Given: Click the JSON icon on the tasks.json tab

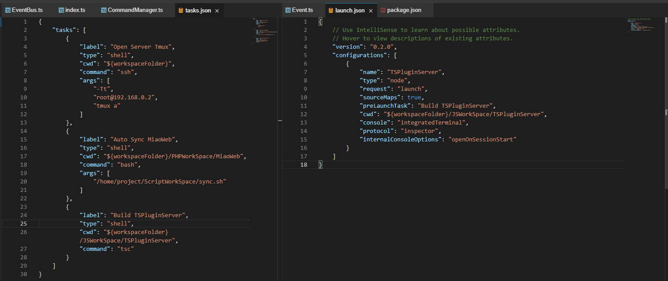Looking at the screenshot, I should (x=180, y=9).
